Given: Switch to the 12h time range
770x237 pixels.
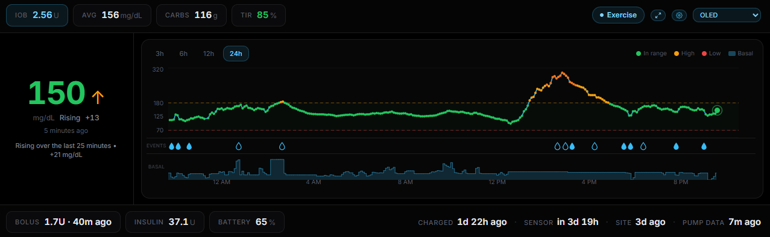Looking at the screenshot, I should click(x=208, y=54).
